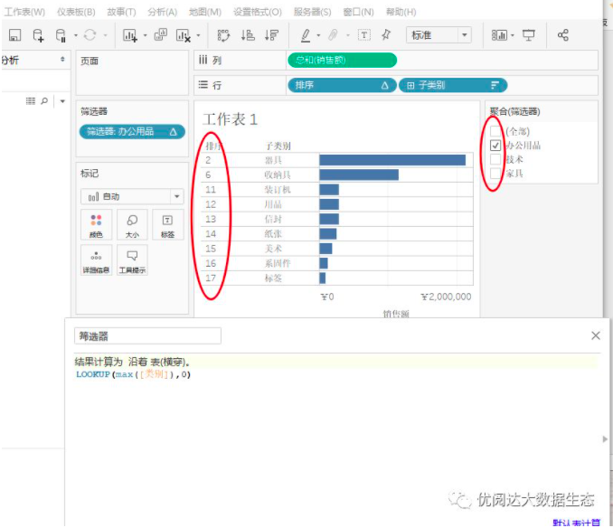613x528 pixels.
Task: Open the 分析(A) menu
Action: point(162,12)
